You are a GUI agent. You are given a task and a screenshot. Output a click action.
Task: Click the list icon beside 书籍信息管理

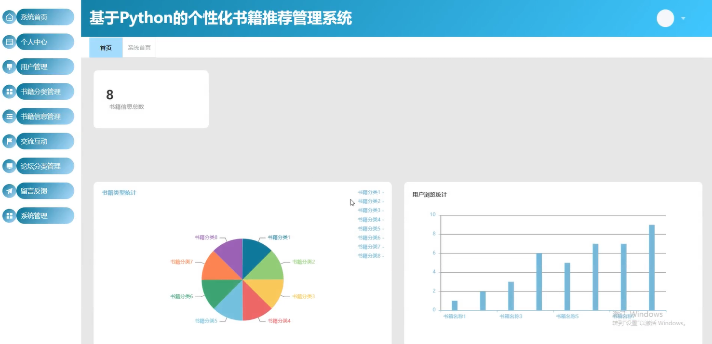pyautogui.click(x=9, y=117)
